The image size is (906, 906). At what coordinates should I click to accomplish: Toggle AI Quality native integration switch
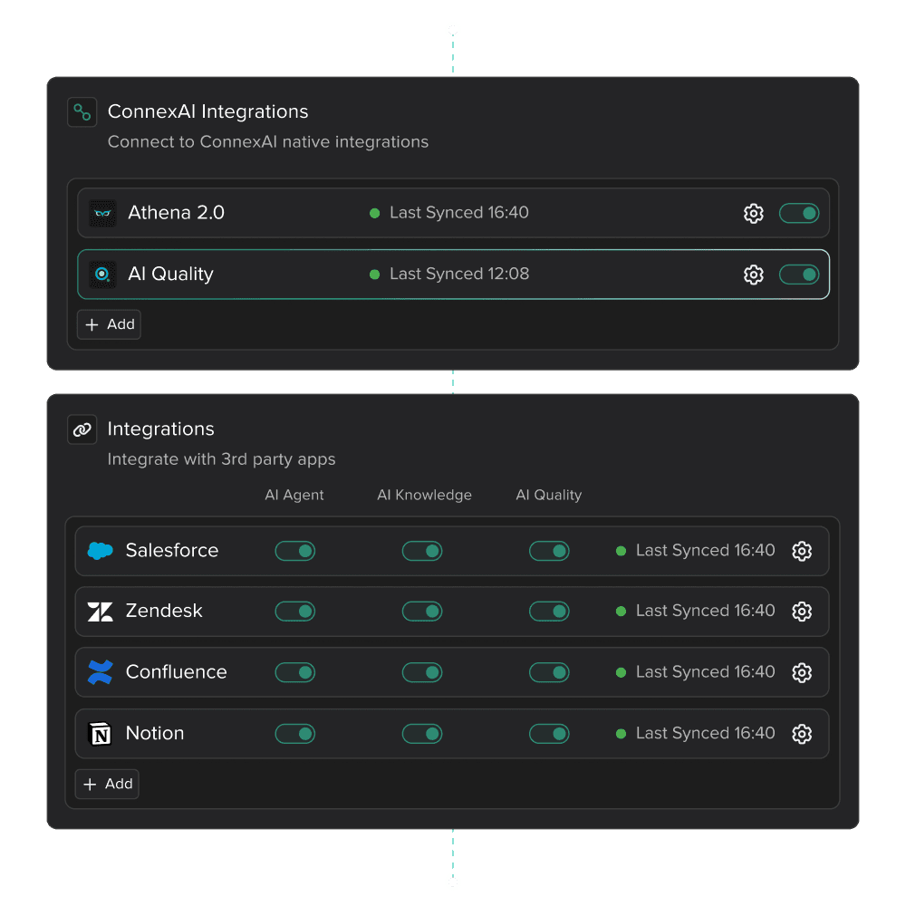point(798,275)
